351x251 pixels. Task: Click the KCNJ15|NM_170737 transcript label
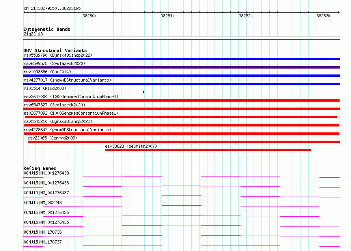point(43,242)
